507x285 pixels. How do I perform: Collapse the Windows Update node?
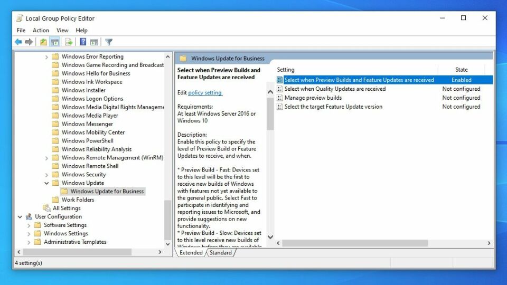coord(46,183)
